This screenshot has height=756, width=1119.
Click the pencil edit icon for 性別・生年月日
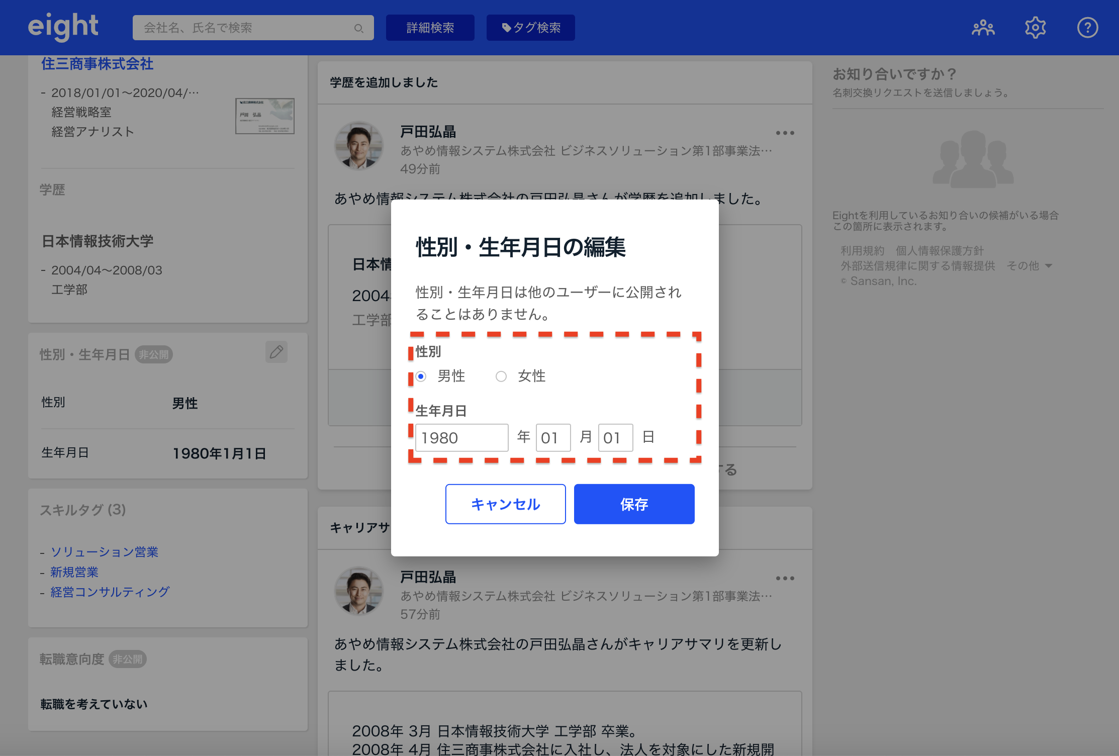click(x=276, y=352)
